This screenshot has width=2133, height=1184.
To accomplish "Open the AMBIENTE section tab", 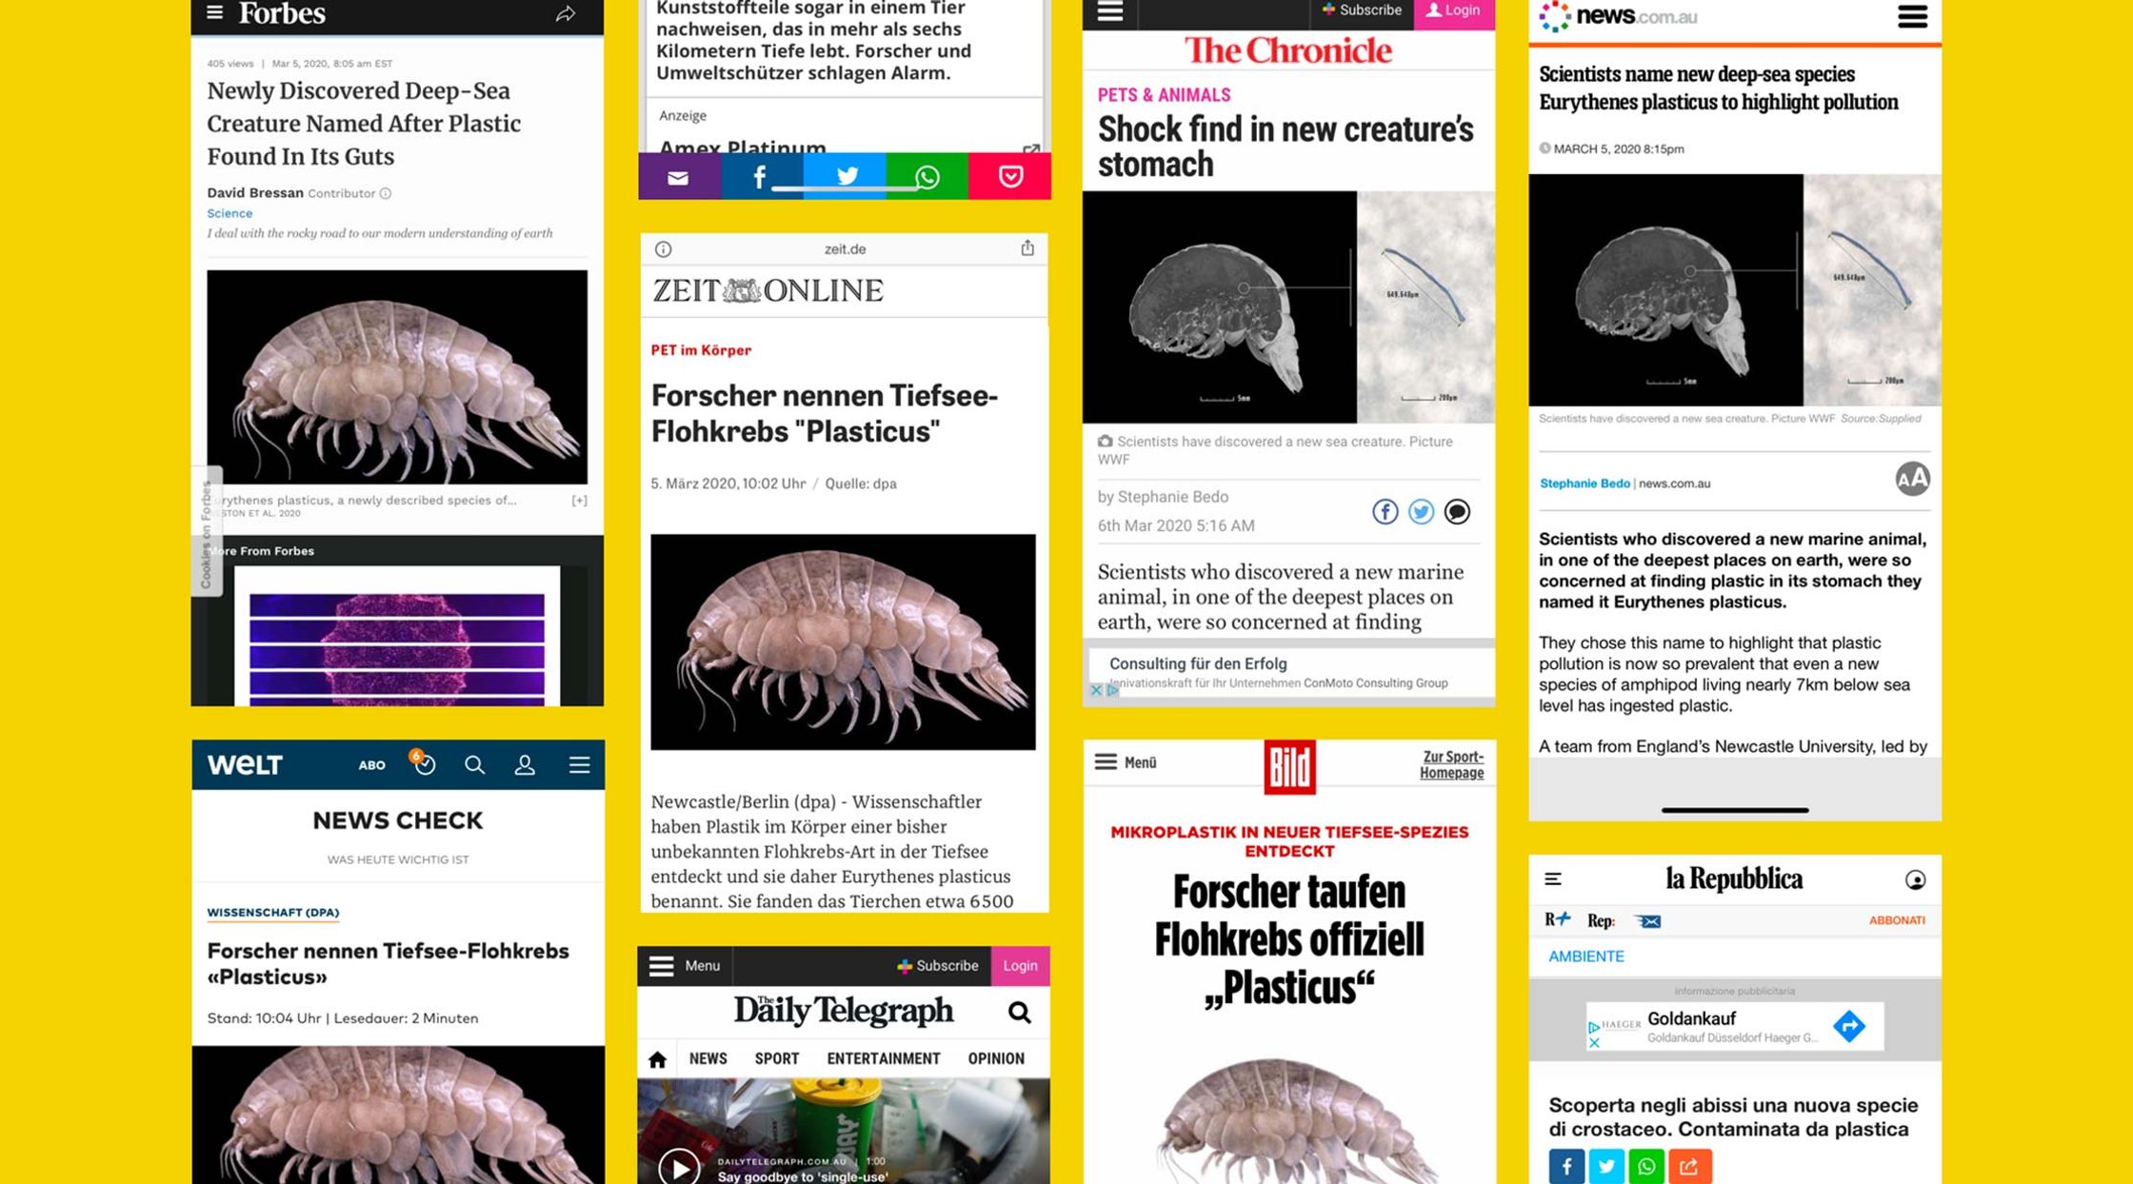I will pyautogui.click(x=1586, y=957).
